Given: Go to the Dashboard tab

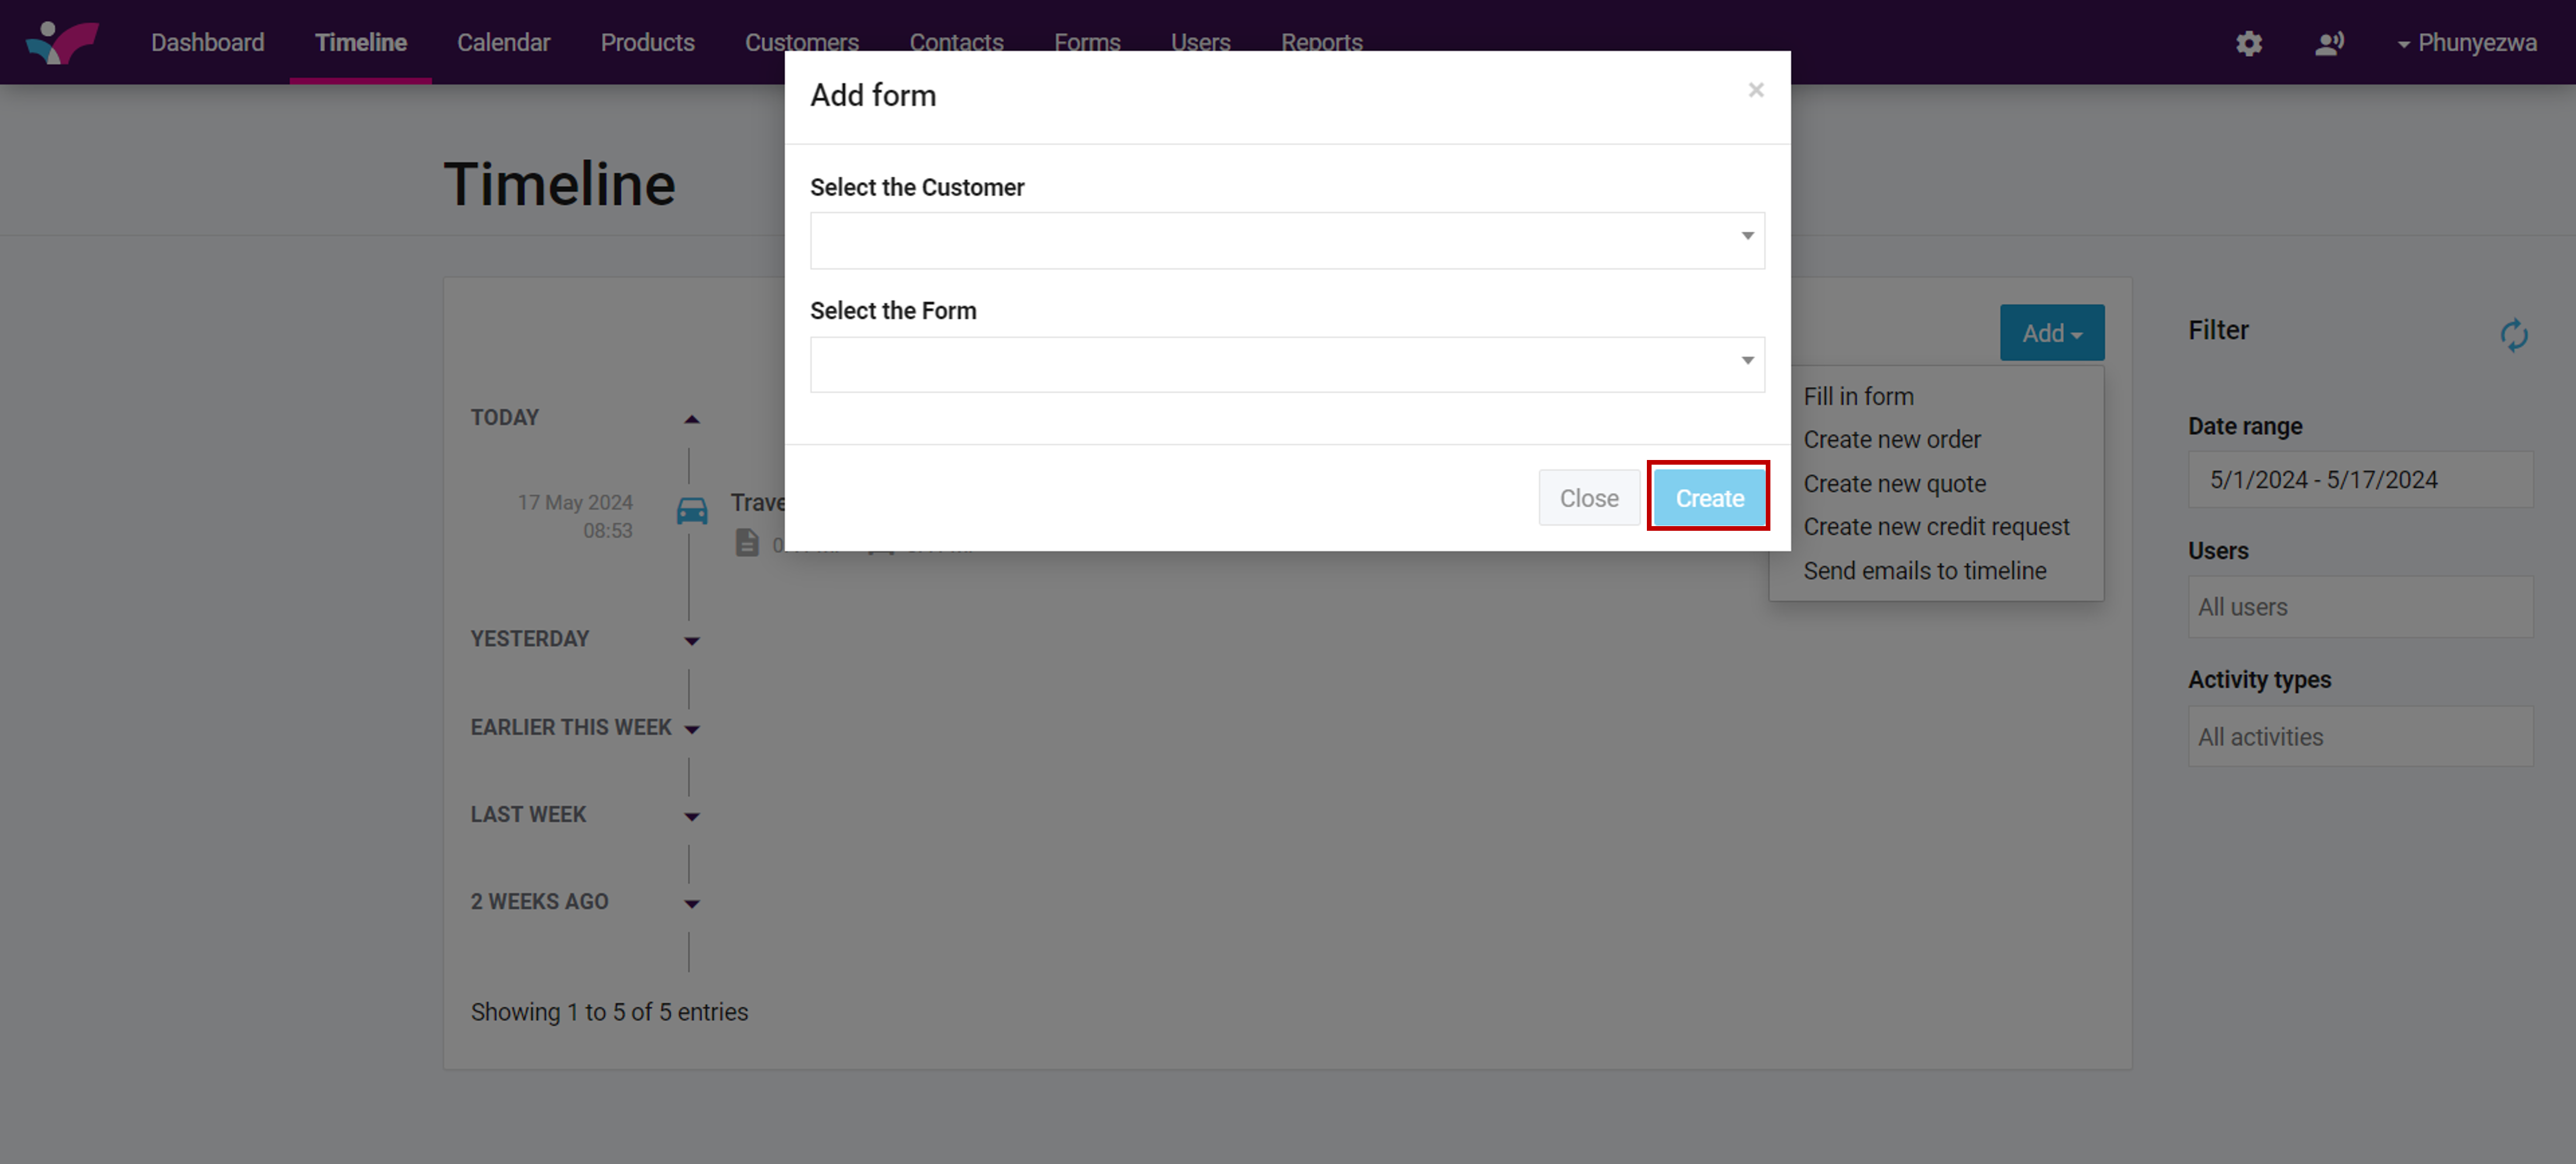Looking at the screenshot, I should pyautogui.click(x=207, y=42).
